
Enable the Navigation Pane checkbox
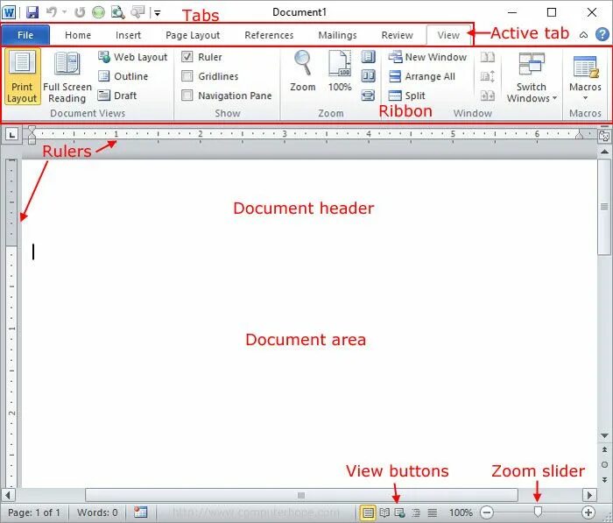(x=187, y=95)
